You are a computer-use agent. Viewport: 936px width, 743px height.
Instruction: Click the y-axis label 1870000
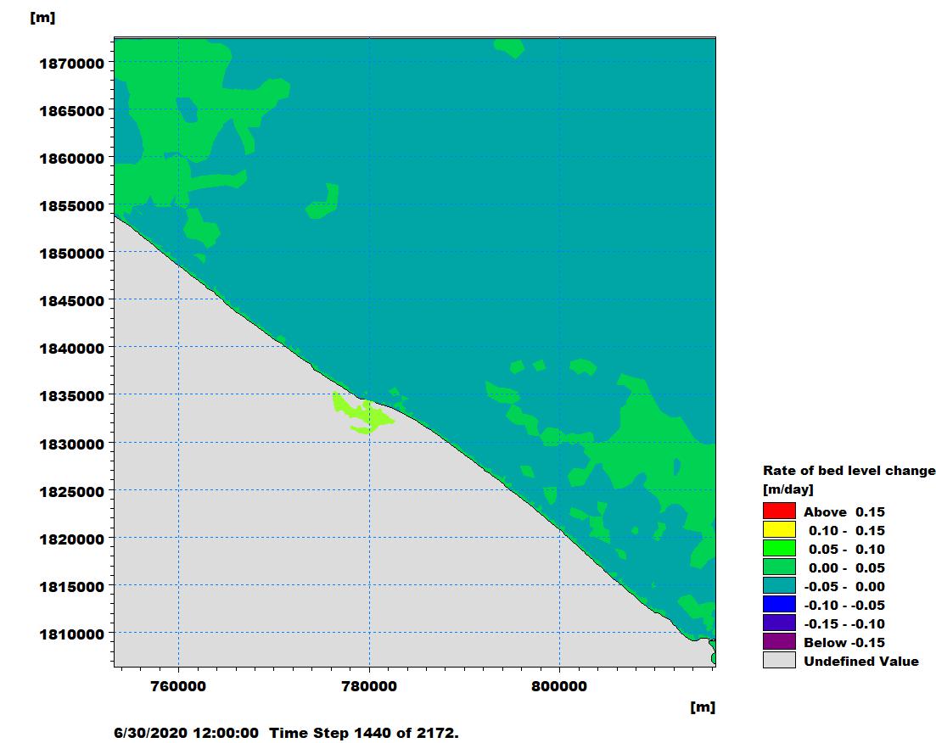pos(71,64)
